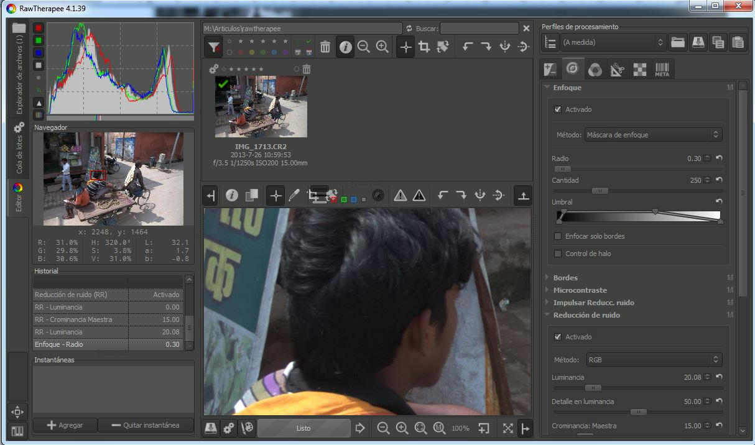Screen dimensions: 755x445
Task: Click the color picker eyedropper tool
Action: tap(294, 196)
